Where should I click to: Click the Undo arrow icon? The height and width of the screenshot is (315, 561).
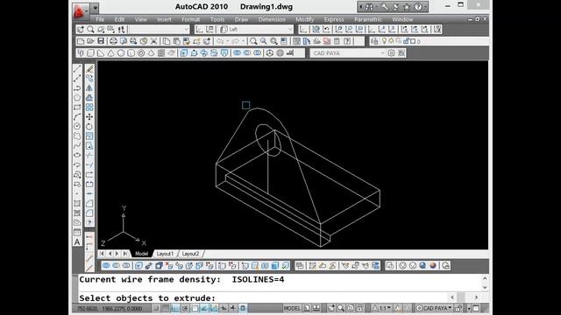(x=220, y=41)
